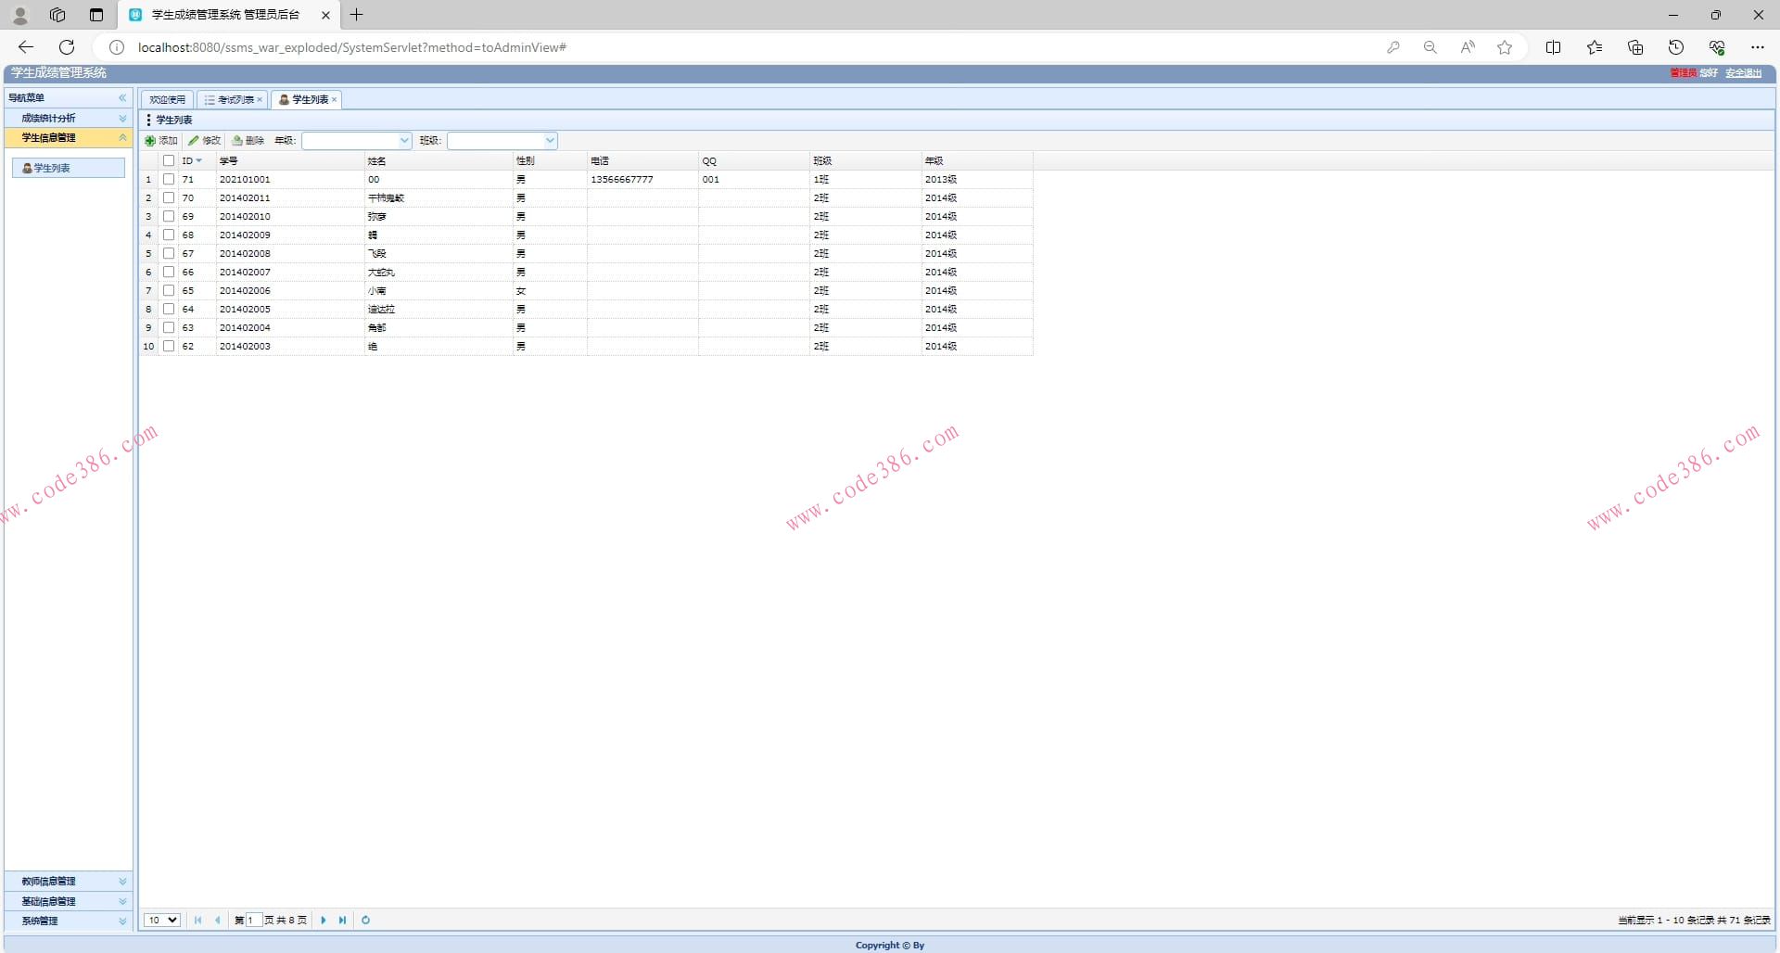Image resolution: width=1780 pixels, height=953 pixels.
Task: Open Browser essentials heart icon
Action: pos(1717,47)
